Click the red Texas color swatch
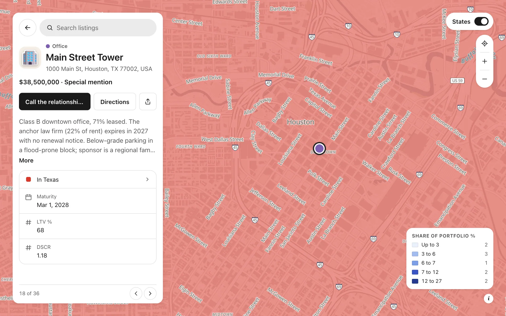This screenshot has height=316, width=506. (28, 180)
